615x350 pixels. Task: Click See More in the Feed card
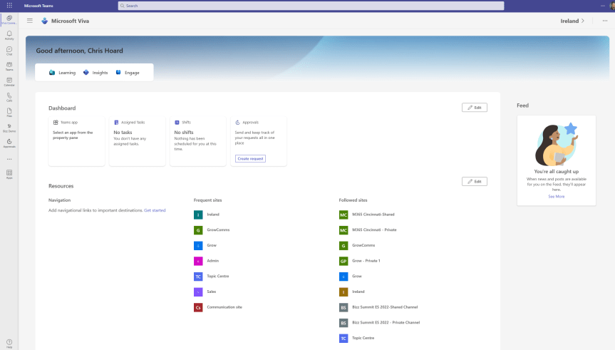click(x=556, y=197)
